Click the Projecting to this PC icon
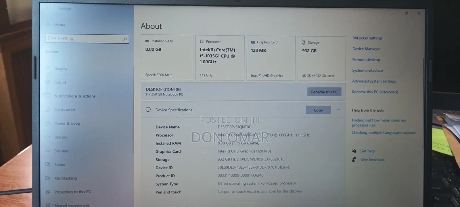Image resolution: width=460 pixels, height=207 pixels. tap(48, 192)
